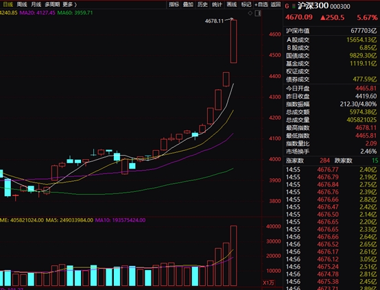Select the tick row with price 4675.24
380x290 pixels.
pyautogui.click(x=331, y=267)
